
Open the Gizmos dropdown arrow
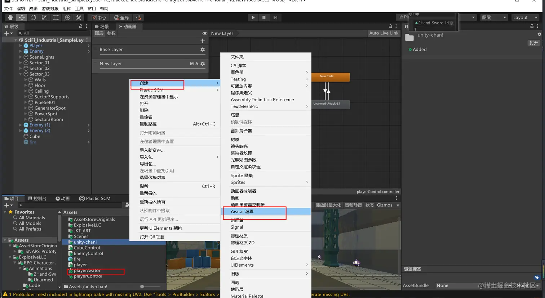398,205
